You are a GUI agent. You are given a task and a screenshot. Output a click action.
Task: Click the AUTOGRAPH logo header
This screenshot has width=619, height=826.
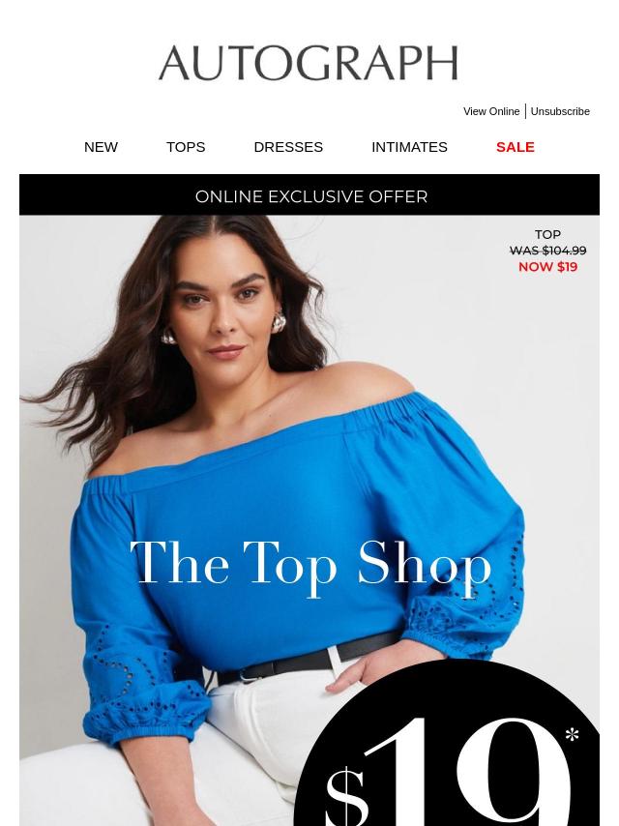coord(309,63)
